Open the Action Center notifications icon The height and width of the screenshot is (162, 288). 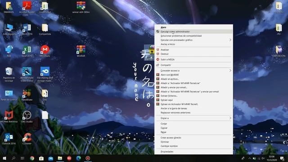tap(282, 158)
